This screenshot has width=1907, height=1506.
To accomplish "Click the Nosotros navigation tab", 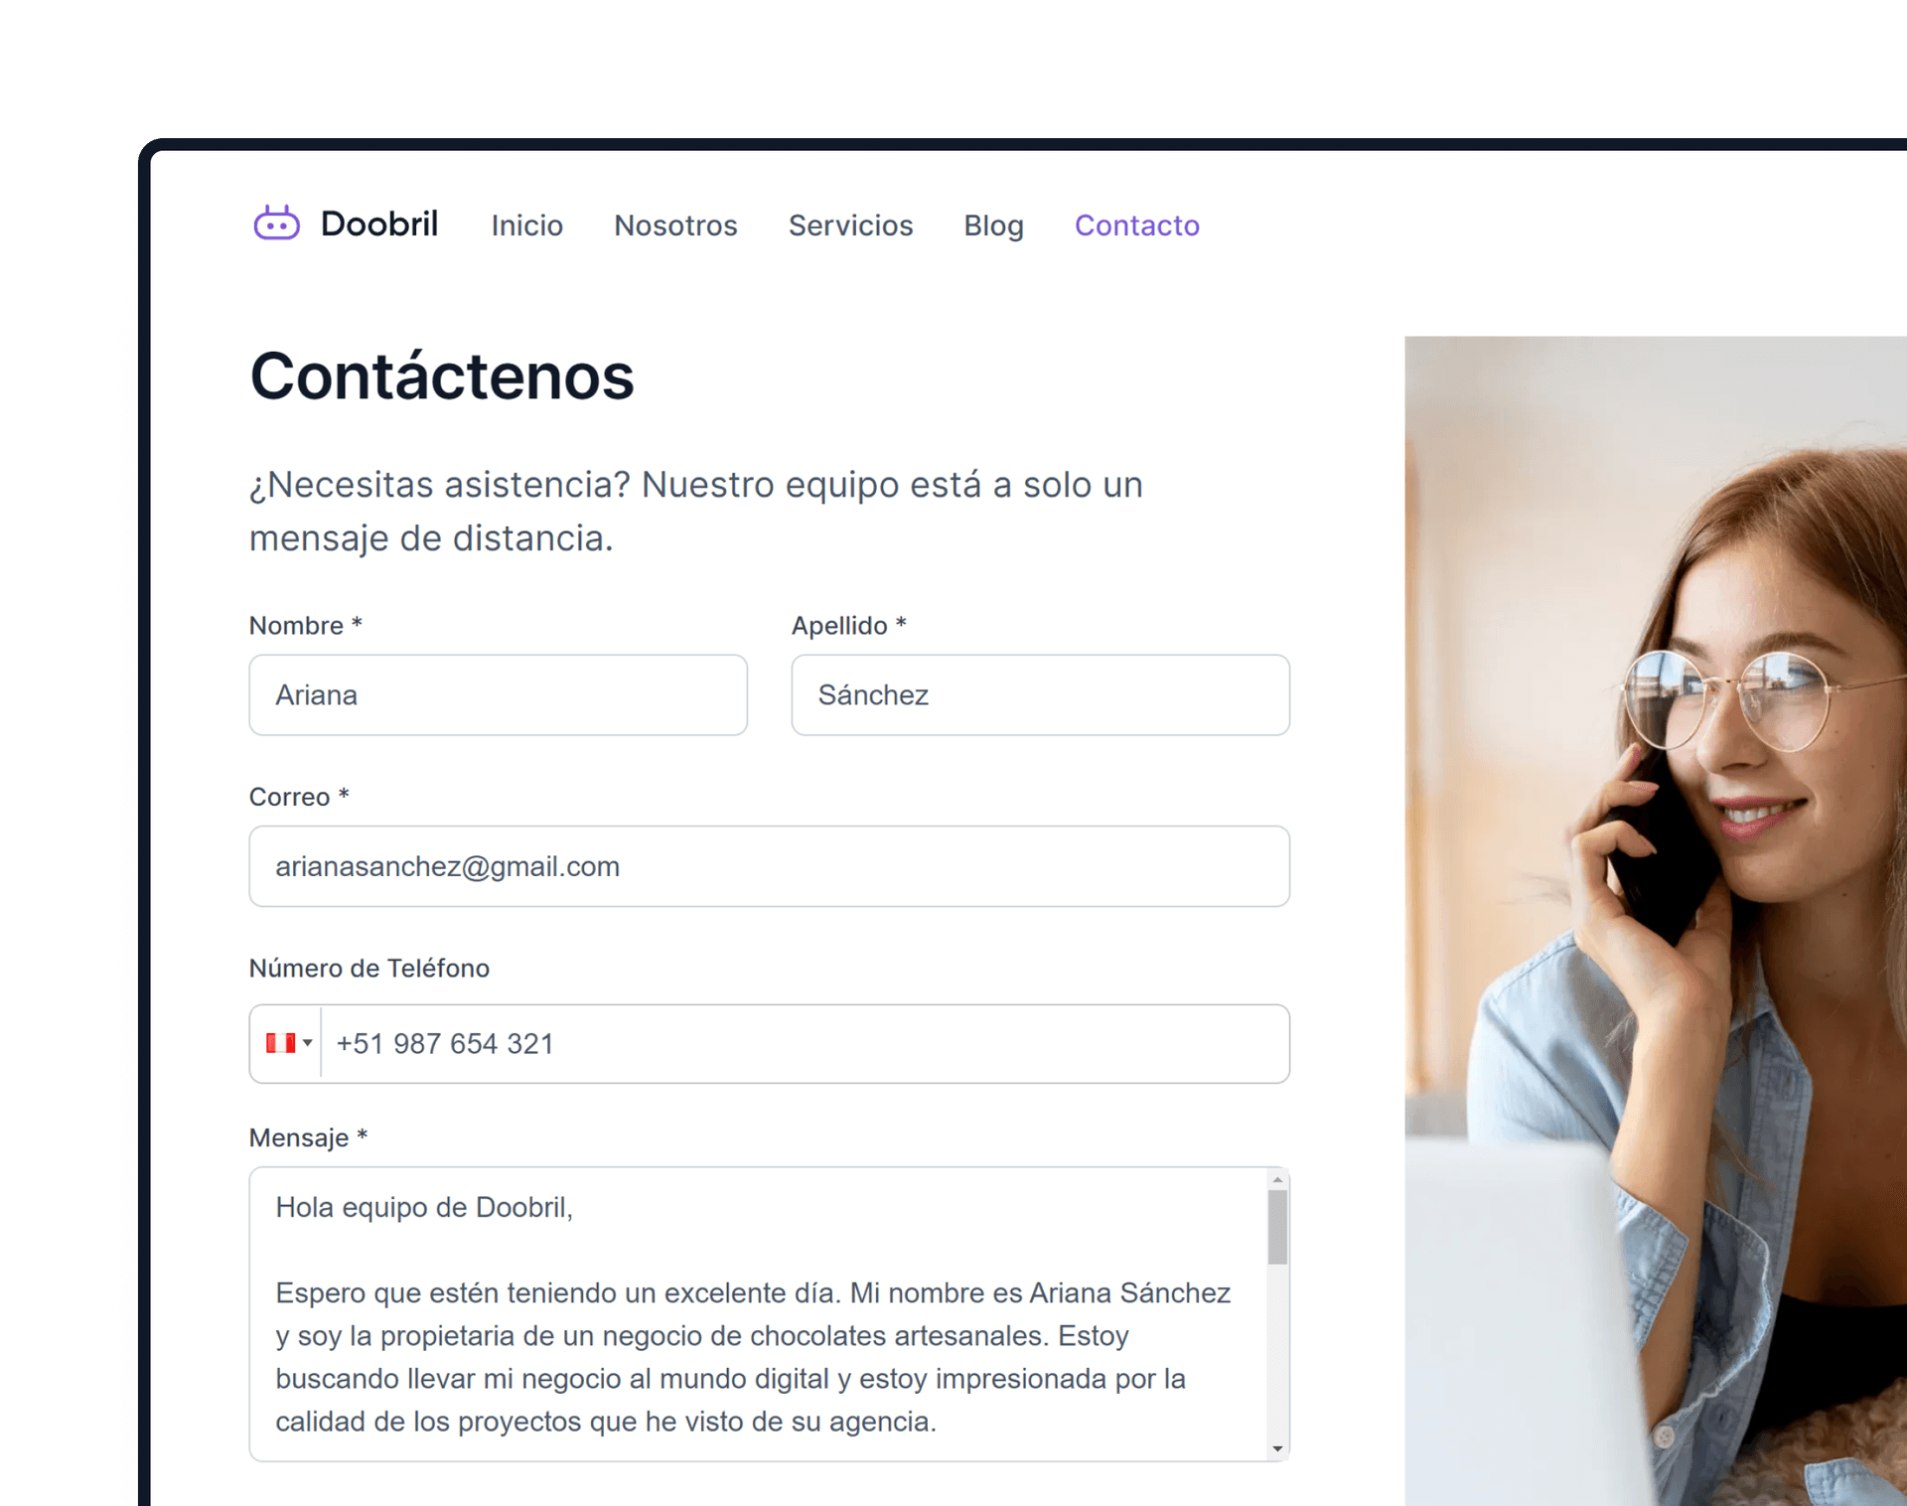I will point(673,225).
